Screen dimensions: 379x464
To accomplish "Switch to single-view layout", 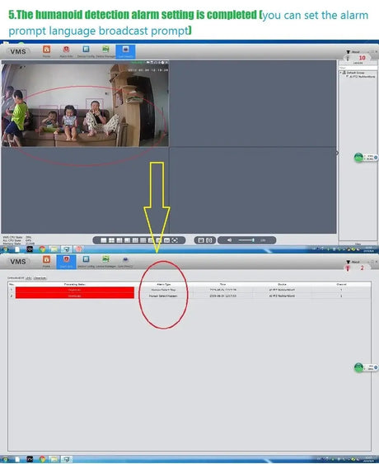I will point(104,240).
